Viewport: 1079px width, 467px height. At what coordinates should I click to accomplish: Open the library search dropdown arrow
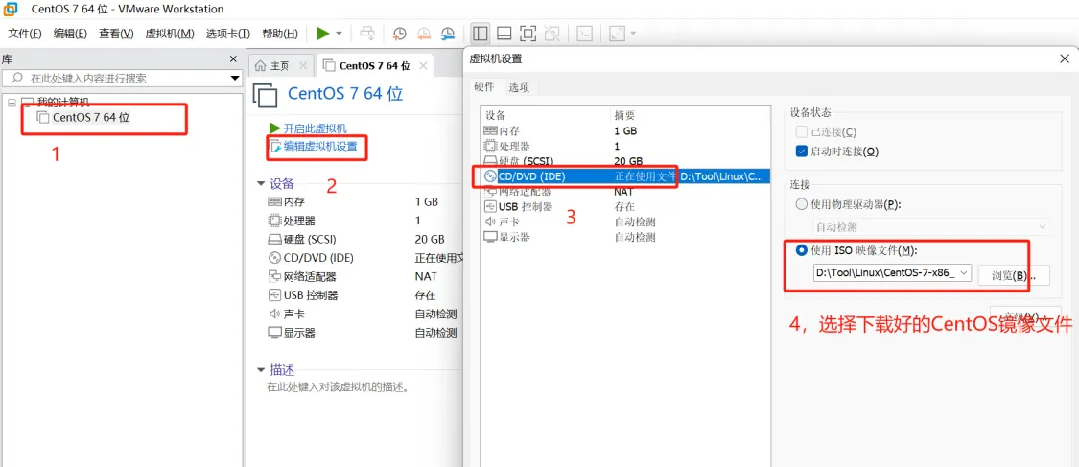pyautogui.click(x=235, y=79)
